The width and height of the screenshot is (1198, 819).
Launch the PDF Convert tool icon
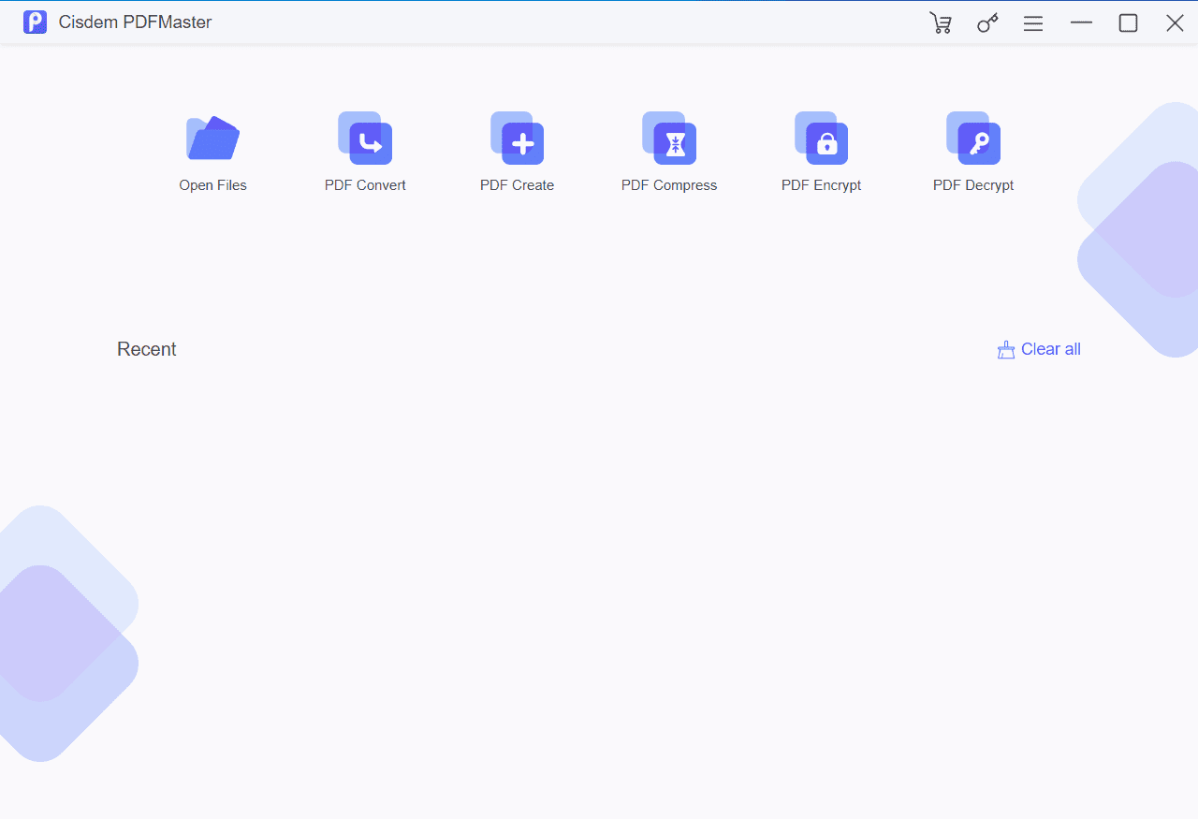365,138
